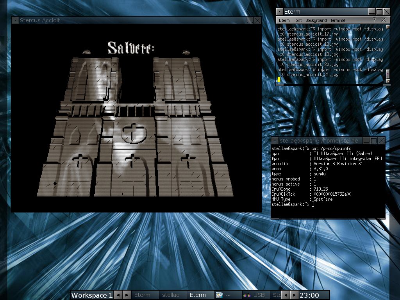Screen dimensions: 400x300
Task: Click the Workspace 1 label in the toolbar
Action: (92, 295)
